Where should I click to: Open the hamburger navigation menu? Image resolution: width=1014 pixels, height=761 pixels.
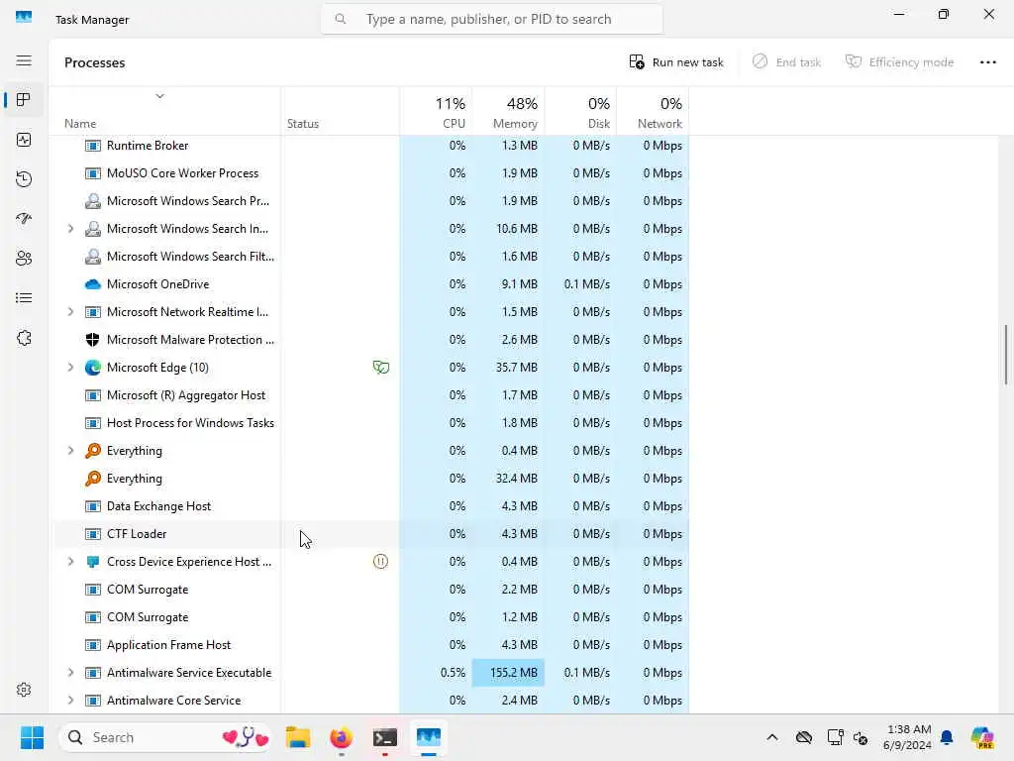24,60
